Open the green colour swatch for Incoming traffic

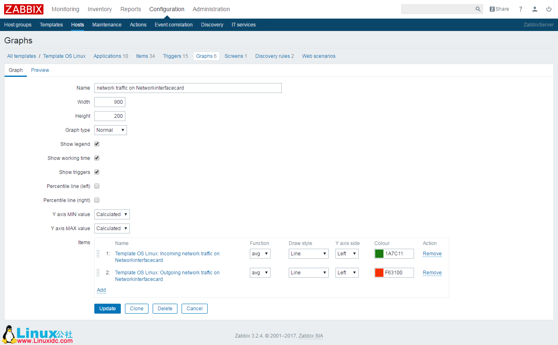coord(379,253)
